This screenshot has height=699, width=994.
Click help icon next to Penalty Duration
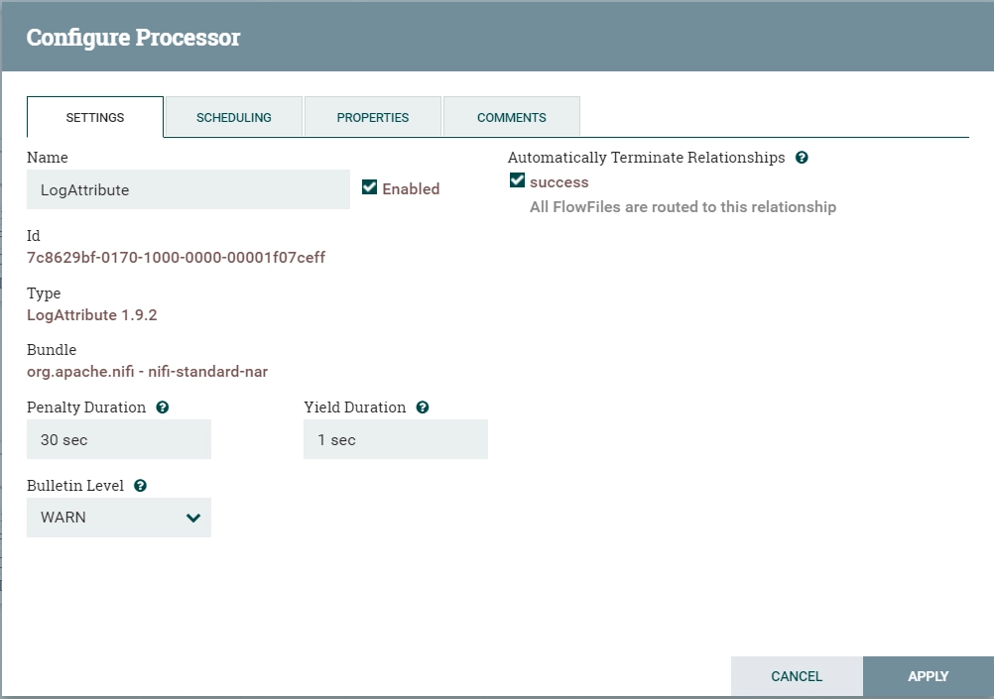pos(163,408)
